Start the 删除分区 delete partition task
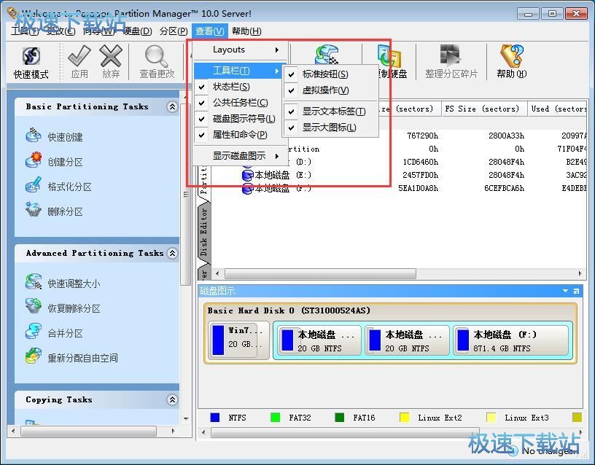 tap(54, 211)
